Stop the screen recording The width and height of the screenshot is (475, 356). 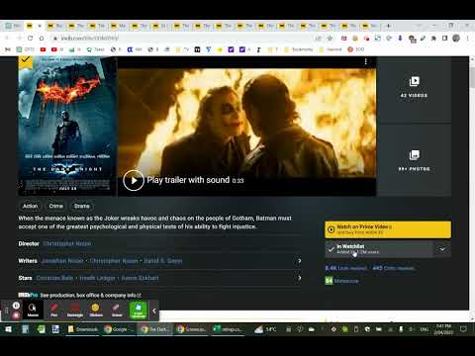pyautogui.click(x=16, y=315)
